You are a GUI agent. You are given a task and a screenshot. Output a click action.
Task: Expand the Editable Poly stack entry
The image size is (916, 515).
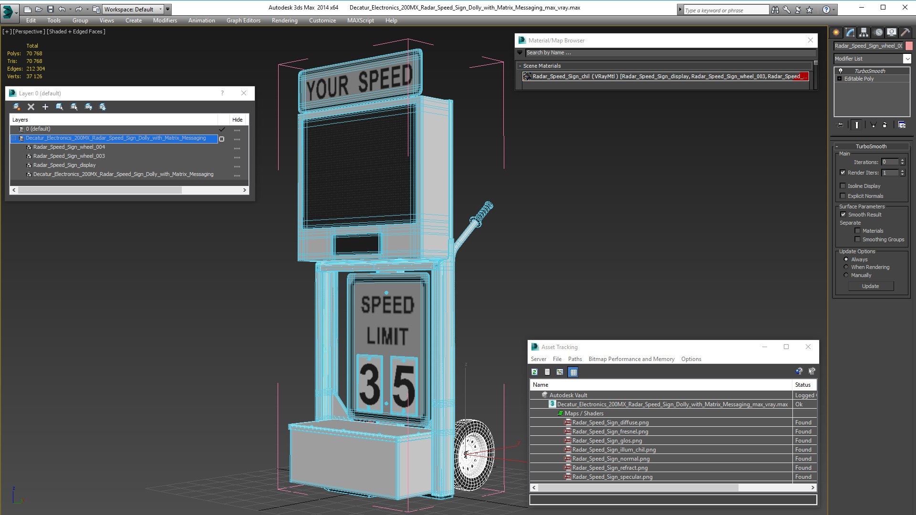[840, 79]
